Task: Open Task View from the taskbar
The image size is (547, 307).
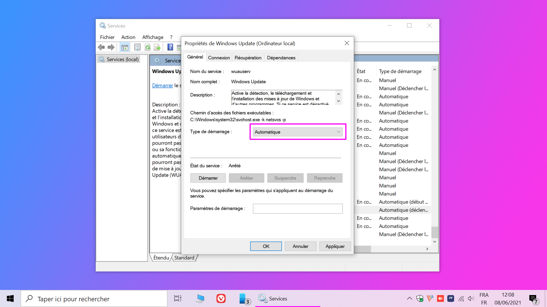Action: click(178, 298)
